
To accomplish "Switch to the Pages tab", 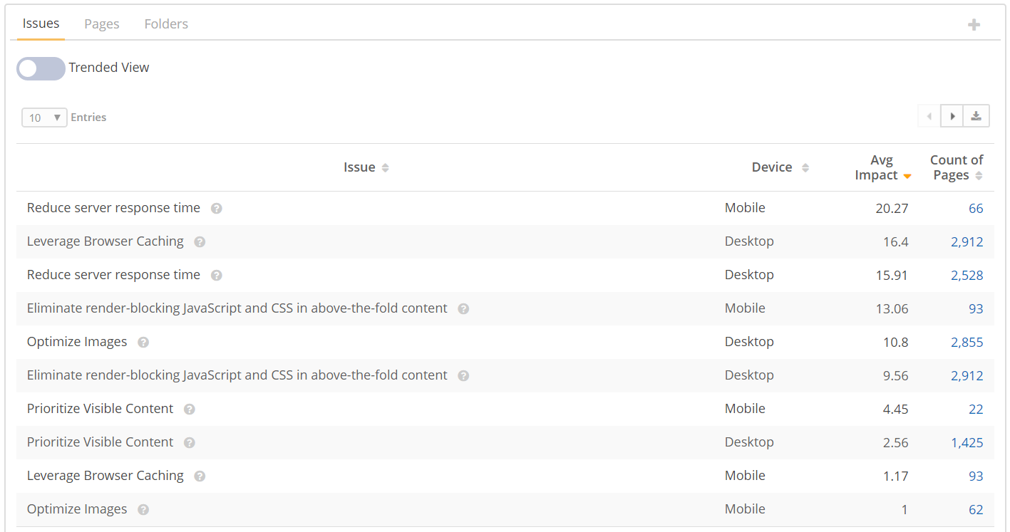I will 102,24.
